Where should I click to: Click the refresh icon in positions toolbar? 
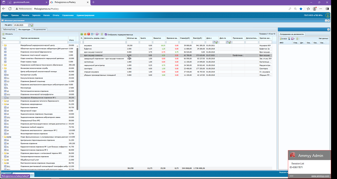[x=102, y=34]
